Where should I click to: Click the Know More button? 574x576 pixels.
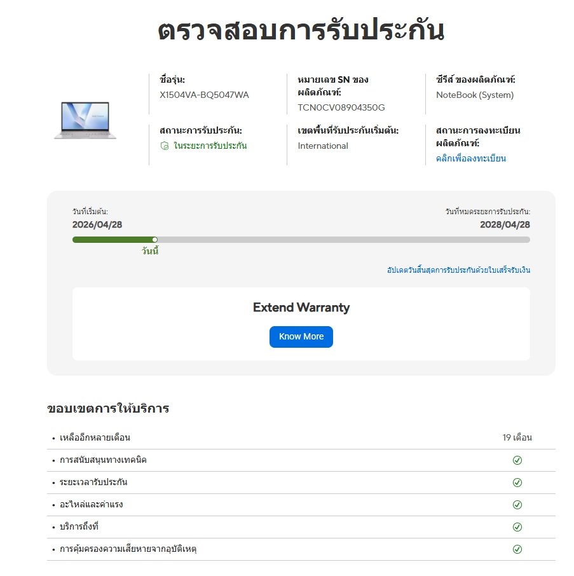(x=301, y=336)
